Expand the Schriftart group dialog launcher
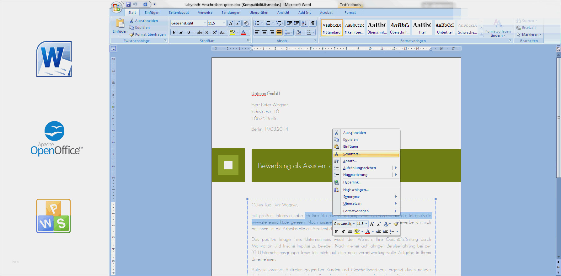The image size is (561, 276). point(248,41)
